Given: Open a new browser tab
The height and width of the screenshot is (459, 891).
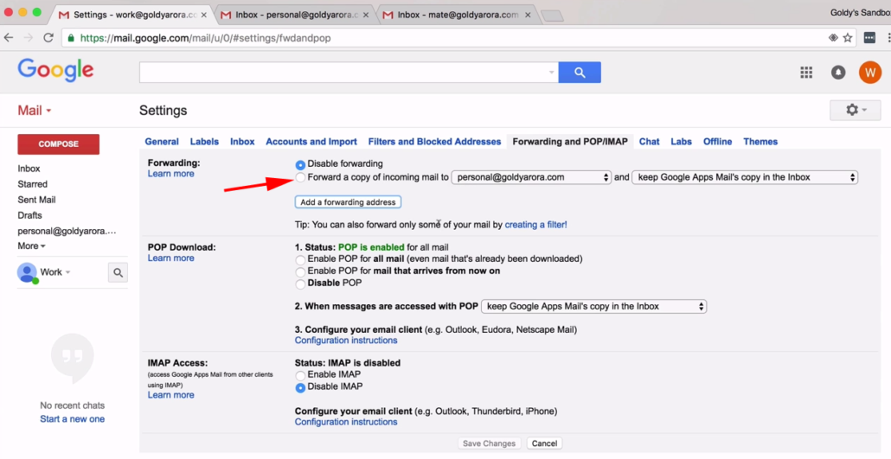Looking at the screenshot, I should pyautogui.click(x=552, y=16).
